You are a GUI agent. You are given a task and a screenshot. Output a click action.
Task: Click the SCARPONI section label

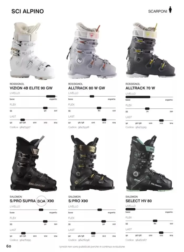[x=158, y=11]
